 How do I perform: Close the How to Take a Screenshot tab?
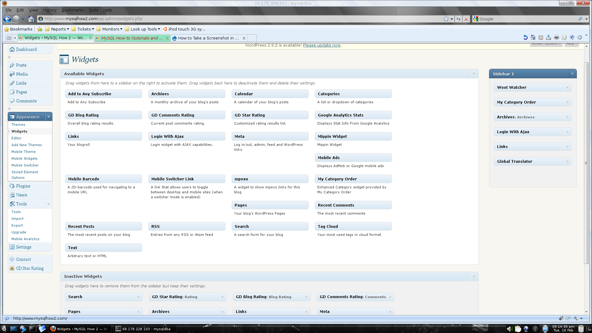pos(244,38)
